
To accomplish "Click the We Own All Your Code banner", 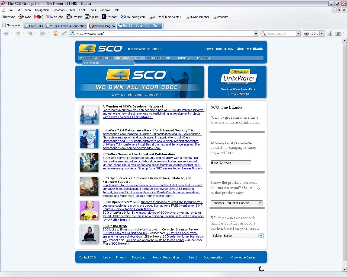I will (140, 82).
